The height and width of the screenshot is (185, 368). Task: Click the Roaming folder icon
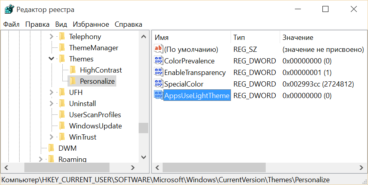click(x=51, y=159)
